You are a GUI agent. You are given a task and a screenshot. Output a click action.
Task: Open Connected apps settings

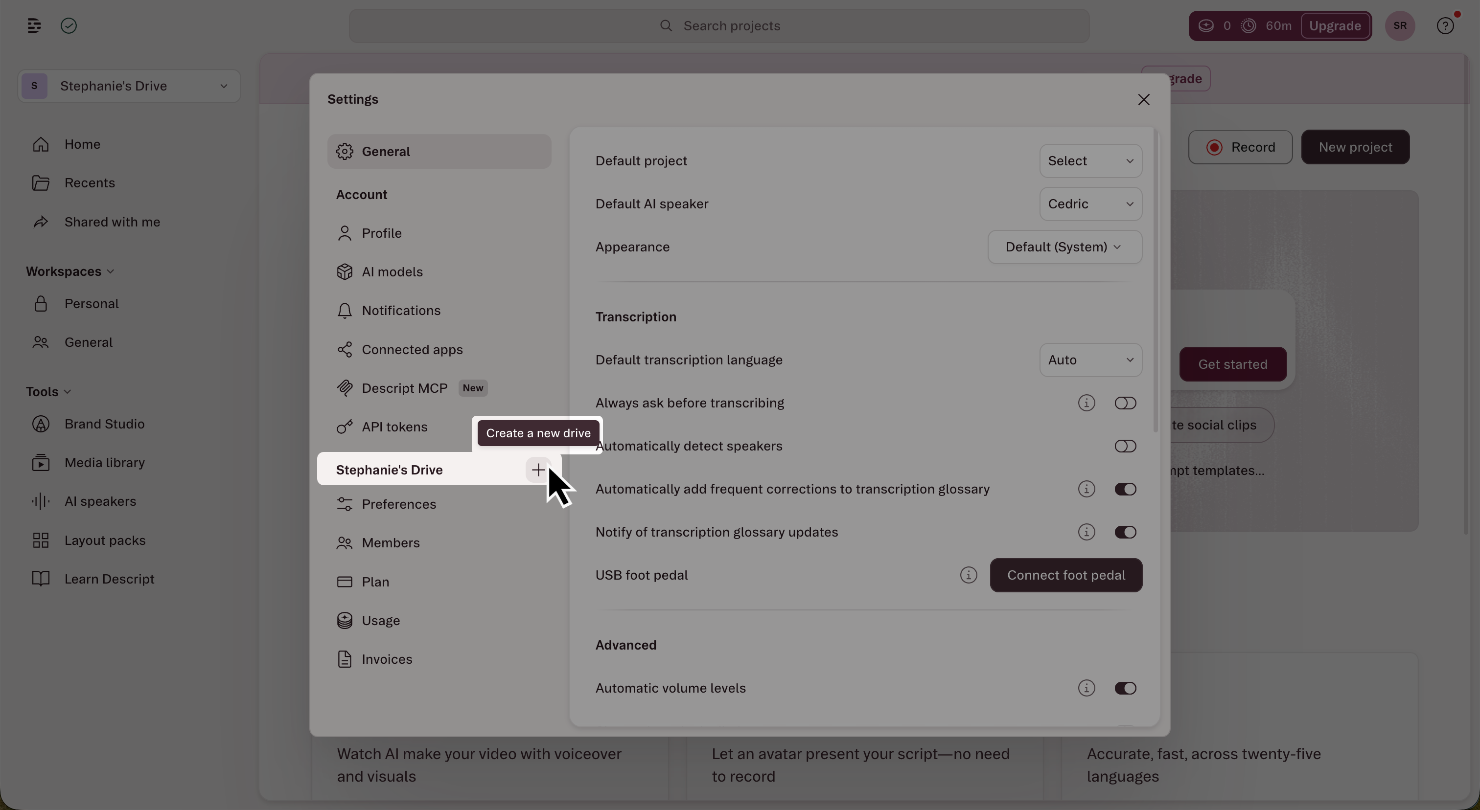439,350
